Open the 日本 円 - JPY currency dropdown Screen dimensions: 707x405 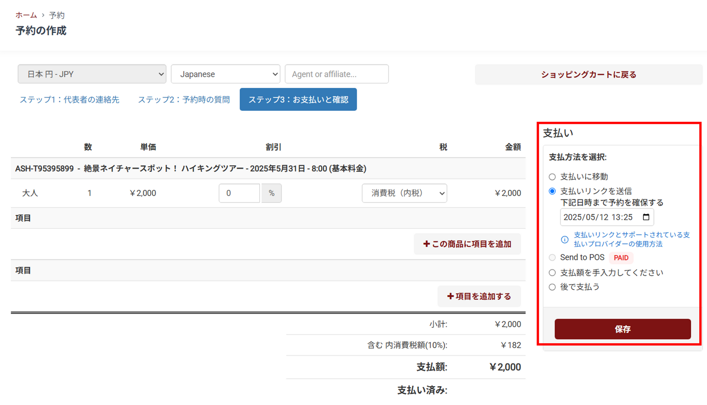(92, 74)
